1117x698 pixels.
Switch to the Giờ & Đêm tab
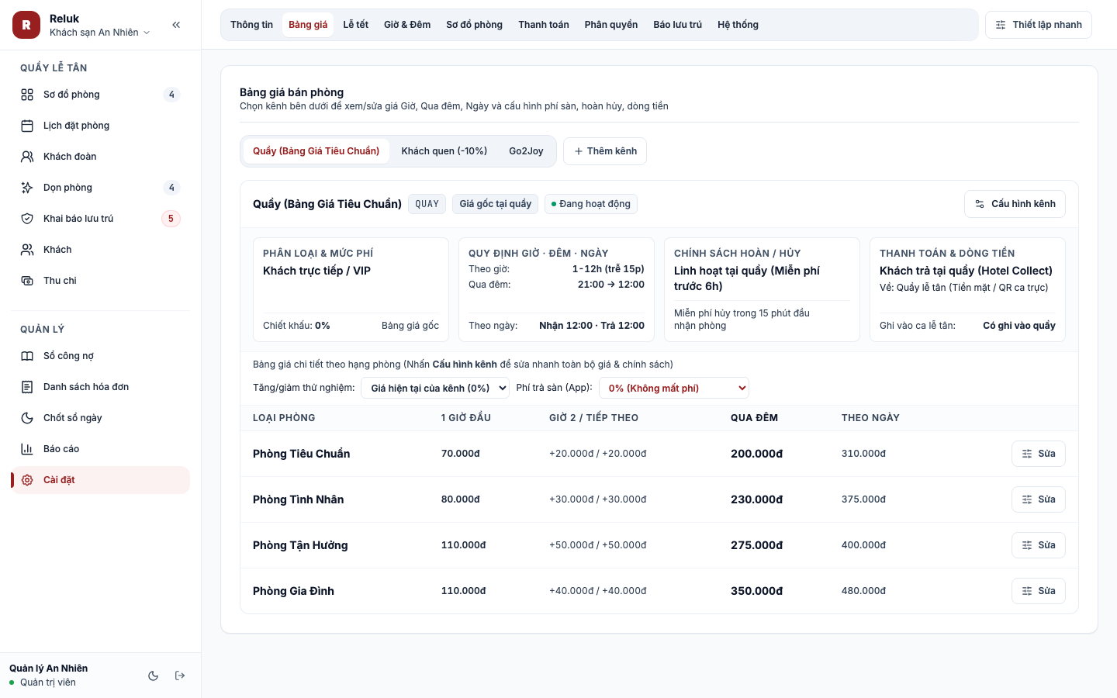pyautogui.click(x=407, y=25)
